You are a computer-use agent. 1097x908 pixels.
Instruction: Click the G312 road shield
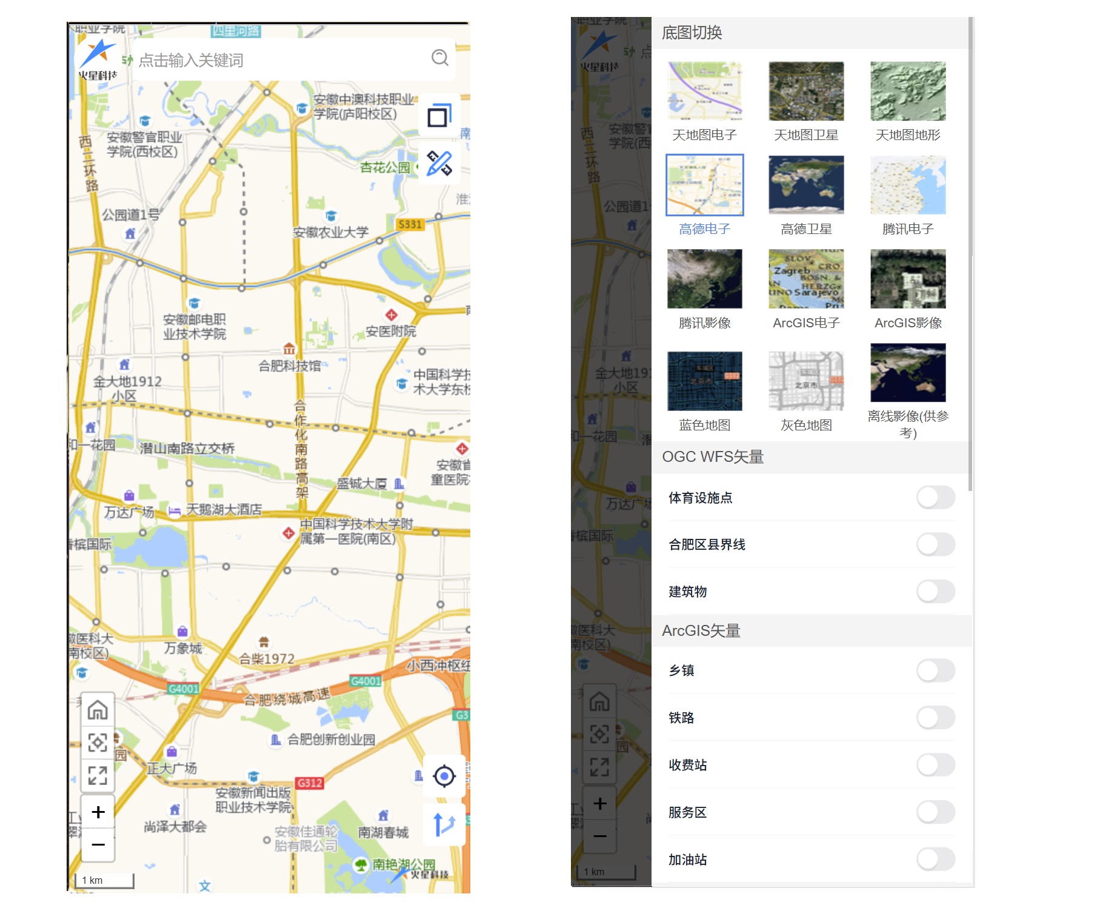point(310,783)
